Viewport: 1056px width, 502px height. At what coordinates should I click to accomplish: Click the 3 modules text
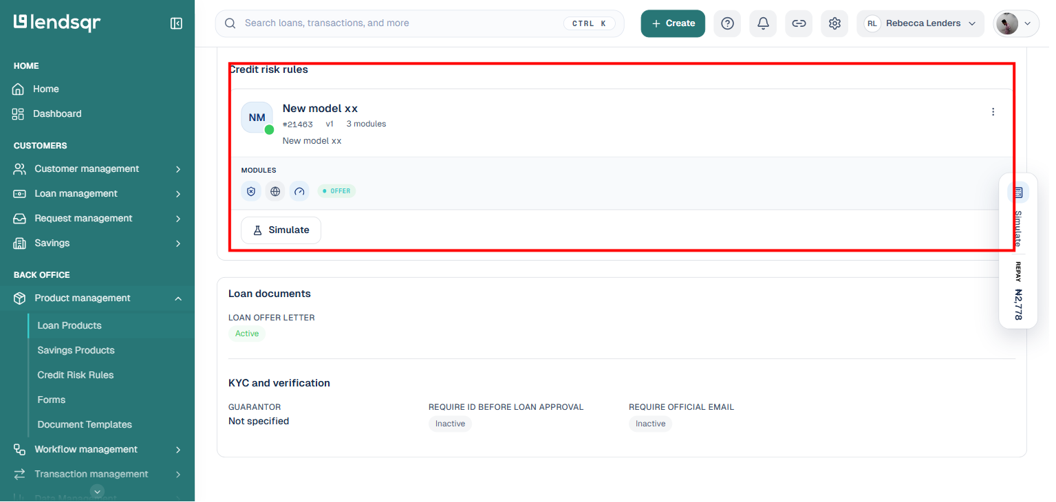click(x=366, y=124)
